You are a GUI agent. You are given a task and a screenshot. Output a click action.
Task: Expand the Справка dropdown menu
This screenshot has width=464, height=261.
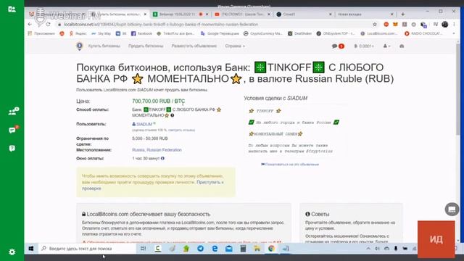pos(235,46)
